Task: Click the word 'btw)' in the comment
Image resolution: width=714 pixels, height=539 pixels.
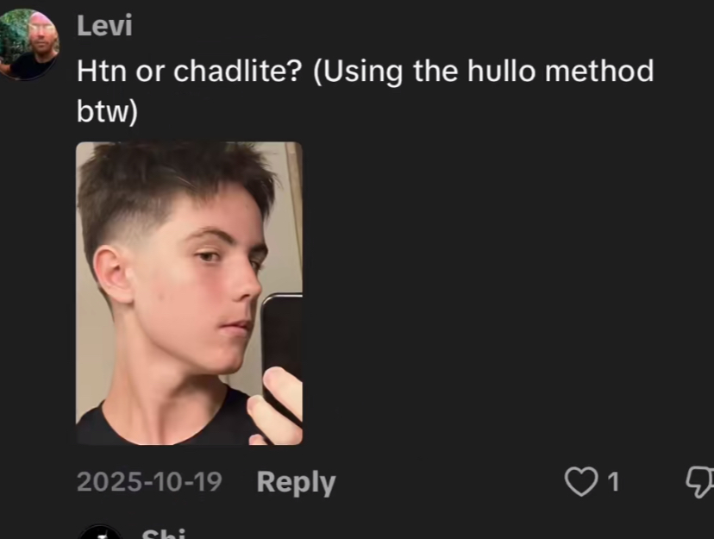Action: click(x=107, y=111)
